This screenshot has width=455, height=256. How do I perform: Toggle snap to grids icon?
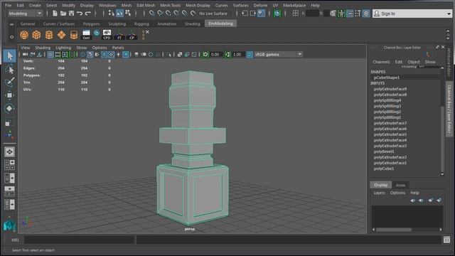coord(151,14)
